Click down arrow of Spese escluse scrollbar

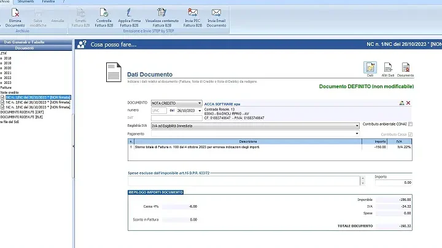[x=363, y=183]
